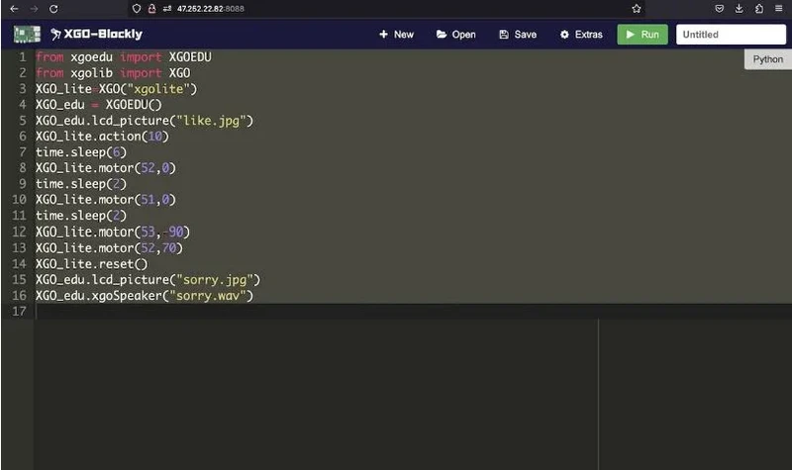This screenshot has height=470, width=792.
Task: Create a new project with New
Action: click(397, 35)
